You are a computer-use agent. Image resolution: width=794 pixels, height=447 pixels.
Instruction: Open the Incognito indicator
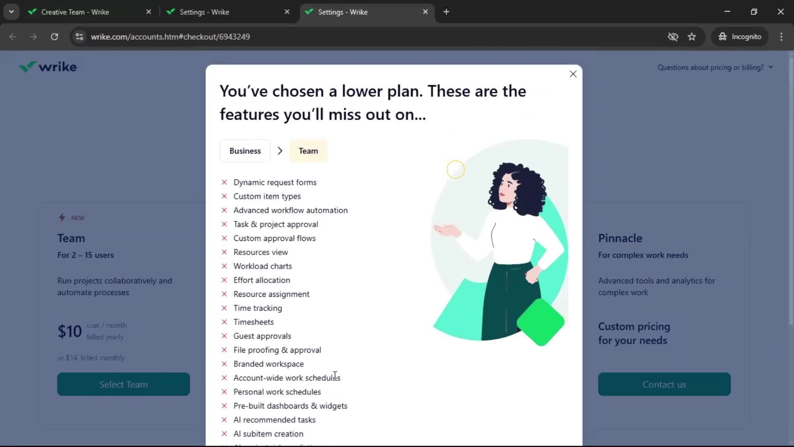[740, 36]
